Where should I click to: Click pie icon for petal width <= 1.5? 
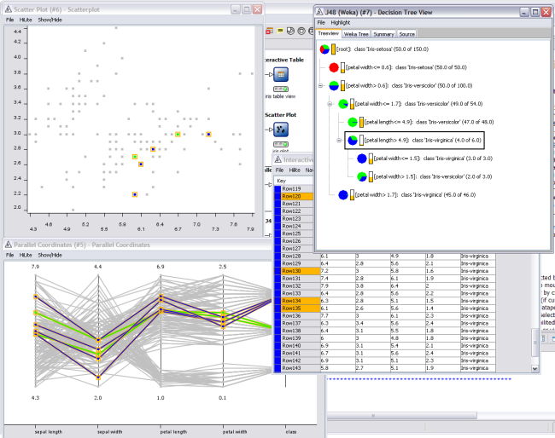point(361,158)
